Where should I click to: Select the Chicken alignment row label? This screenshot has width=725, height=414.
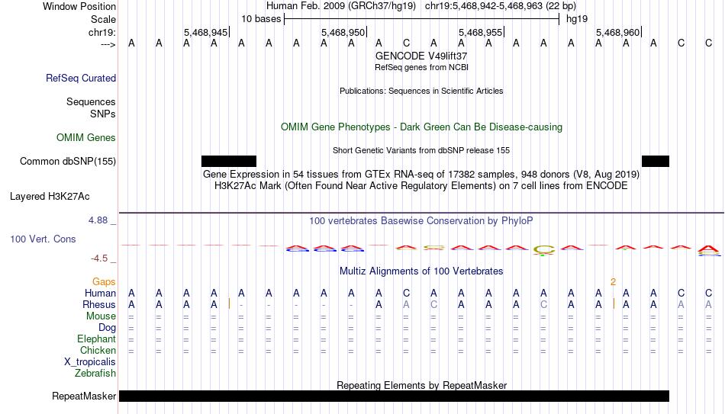[98, 350]
